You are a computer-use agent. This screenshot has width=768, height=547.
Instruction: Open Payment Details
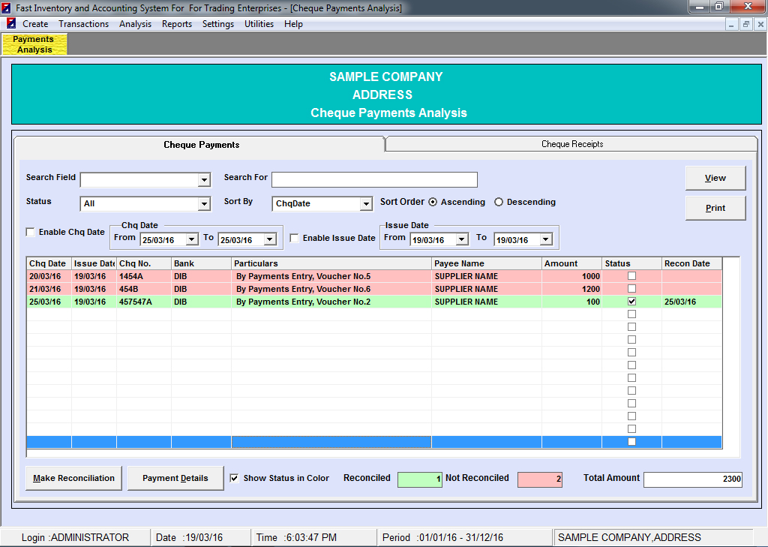175,479
